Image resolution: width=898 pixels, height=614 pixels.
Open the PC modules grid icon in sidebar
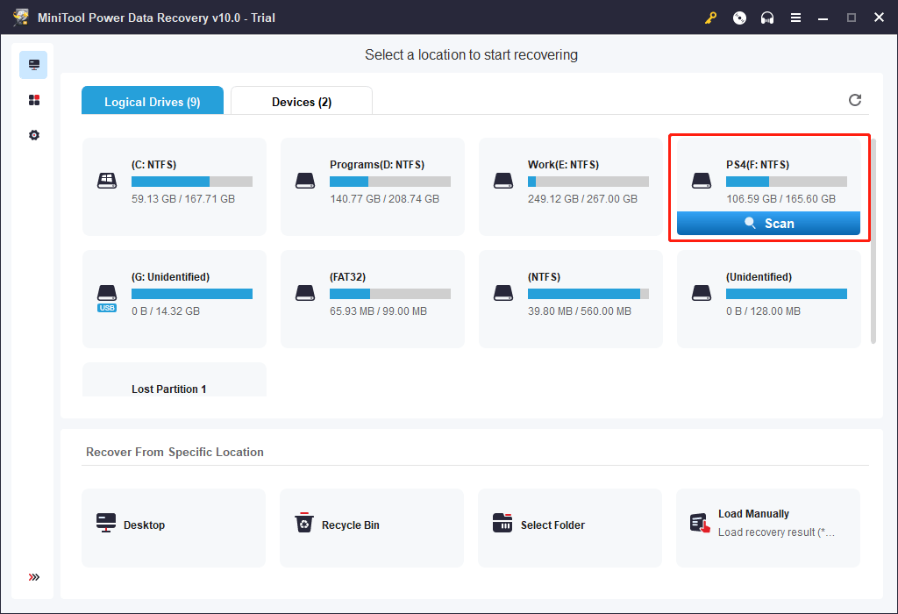33,99
